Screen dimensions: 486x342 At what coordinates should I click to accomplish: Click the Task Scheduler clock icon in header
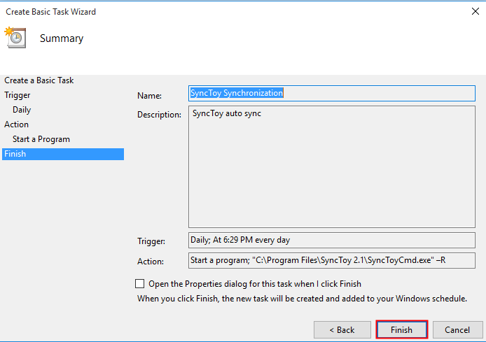(15, 38)
